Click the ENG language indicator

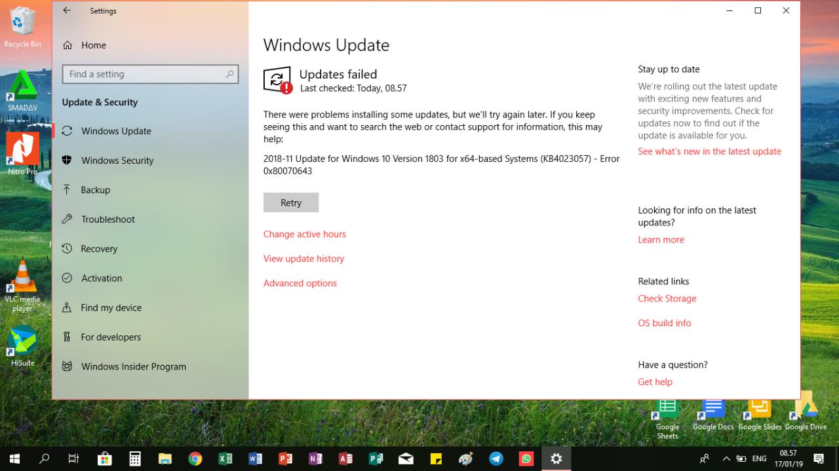tap(759, 459)
